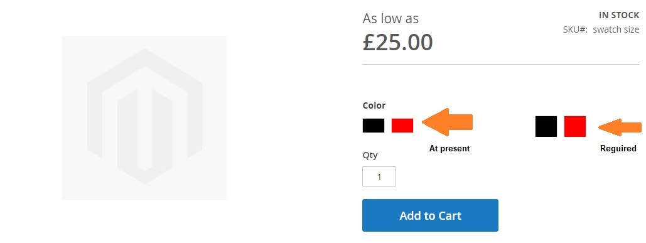Select the small red Color swatch
Screen dimensions: 646x243
point(402,126)
